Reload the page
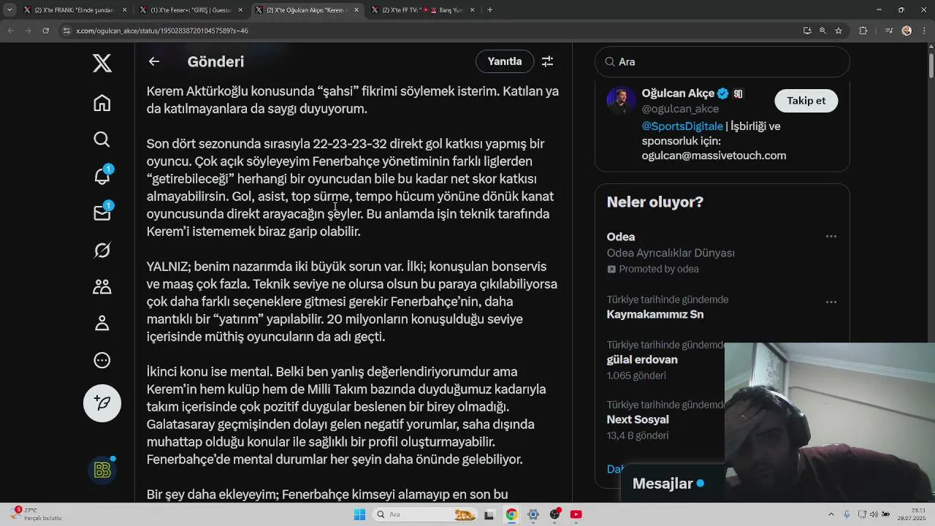 pyautogui.click(x=45, y=31)
